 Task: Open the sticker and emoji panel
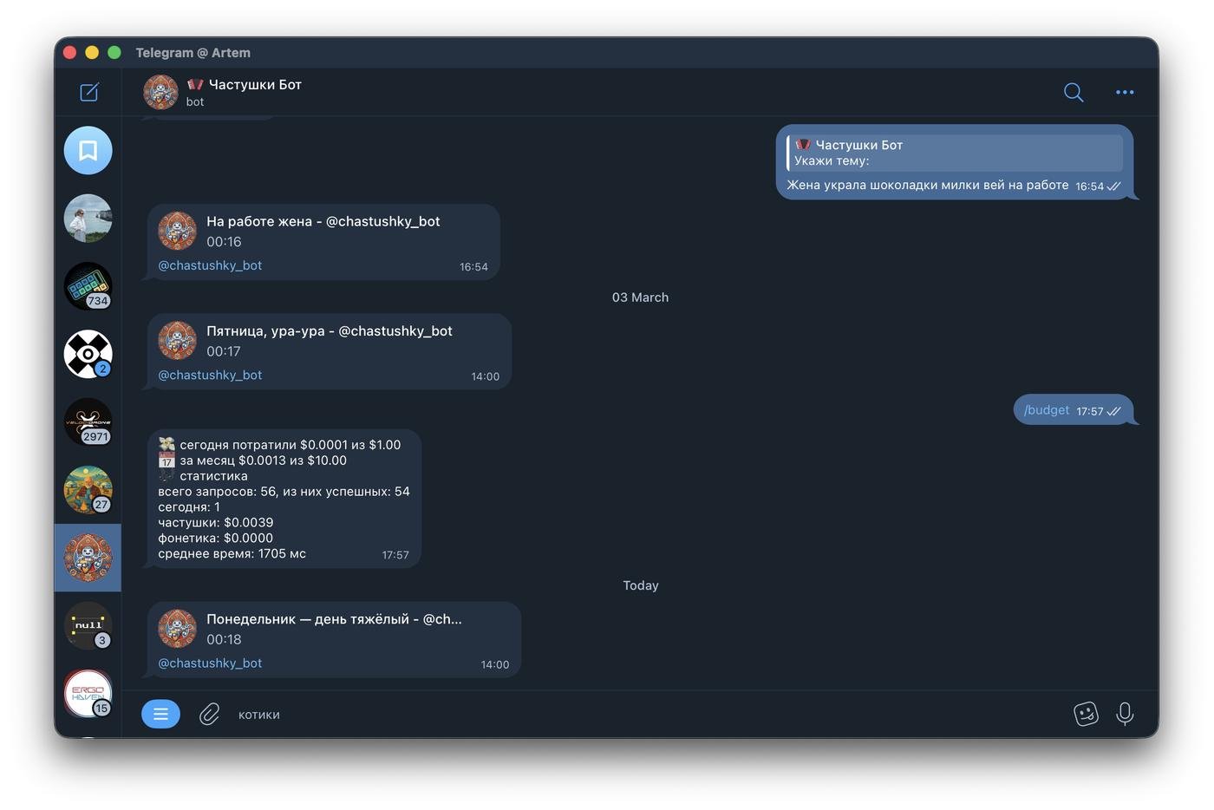pos(1086,714)
